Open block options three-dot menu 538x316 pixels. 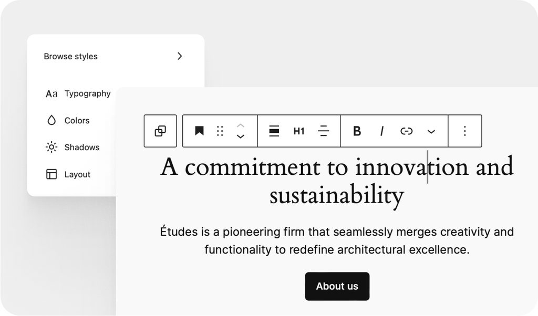pos(464,131)
